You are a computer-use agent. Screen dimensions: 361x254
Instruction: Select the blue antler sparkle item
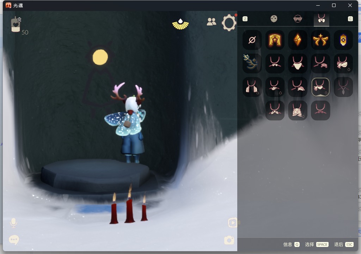click(x=252, y=64)
